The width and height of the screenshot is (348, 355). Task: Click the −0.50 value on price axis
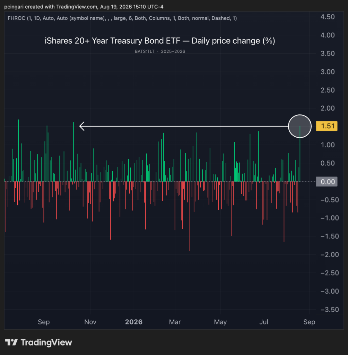pos(329,200)
